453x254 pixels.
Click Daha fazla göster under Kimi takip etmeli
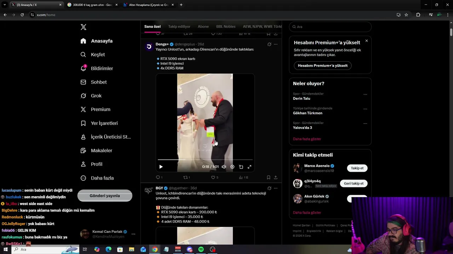(307, 213)
